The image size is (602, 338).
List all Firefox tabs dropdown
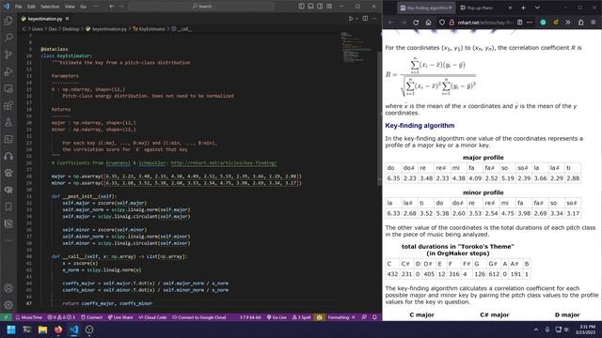tap(537, 8)
